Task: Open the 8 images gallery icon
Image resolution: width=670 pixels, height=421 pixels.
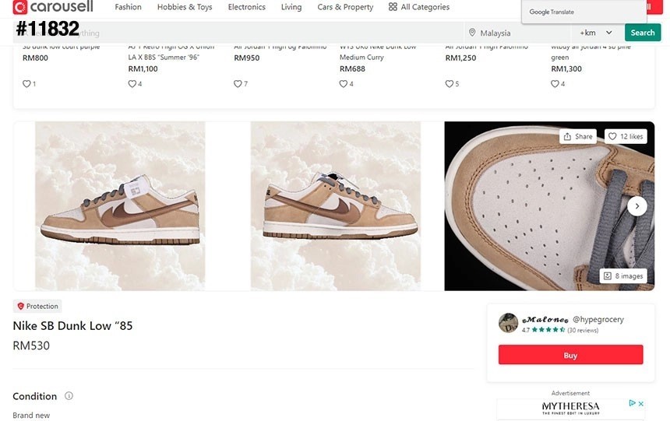Action: pyautogui.click(x=608, y=275)
